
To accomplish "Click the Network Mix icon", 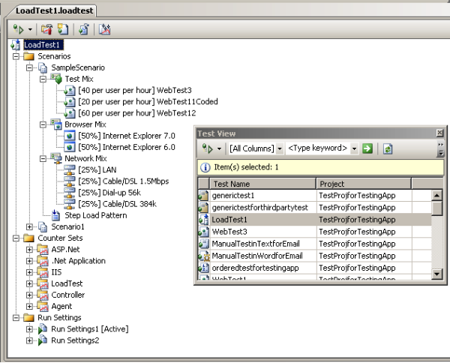I will tap(56, 158).
